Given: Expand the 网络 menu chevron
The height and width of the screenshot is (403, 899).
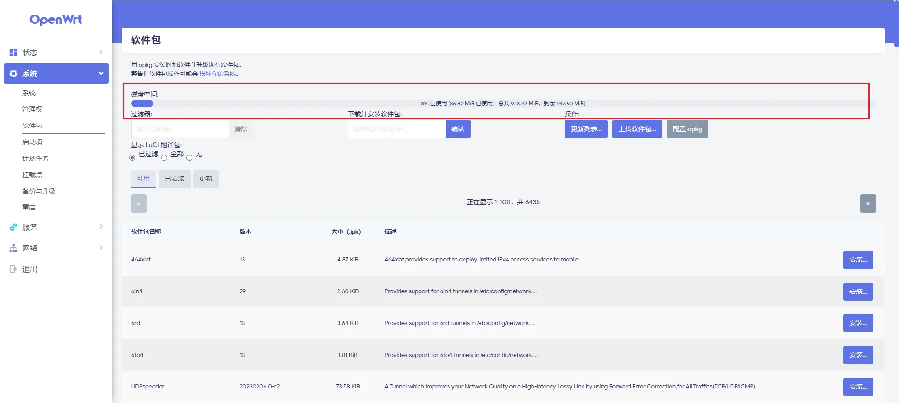Looking at the screenshot, I should pyautogui.click(x=101, y=247).
